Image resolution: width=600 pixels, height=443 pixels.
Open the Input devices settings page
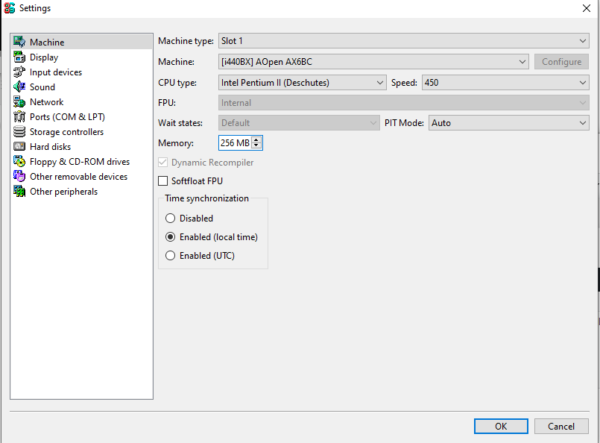[56, 72]
